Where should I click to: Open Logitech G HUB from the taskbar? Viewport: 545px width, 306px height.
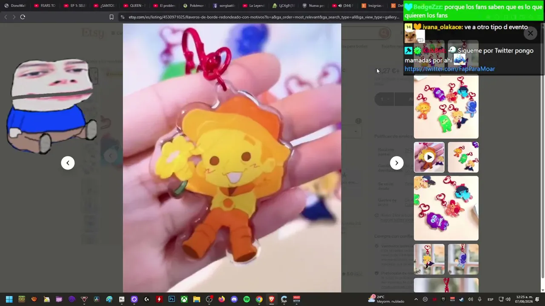[x=146, y=299]
